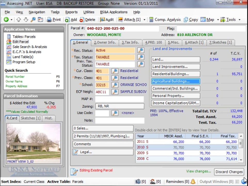Image resolution: width=248 pixels, height=186 pixels.
Task: Expand the Tools dropdown arrow
Action: coord(240,20)
